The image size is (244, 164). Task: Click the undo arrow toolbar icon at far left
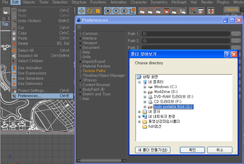click(6, 11)
